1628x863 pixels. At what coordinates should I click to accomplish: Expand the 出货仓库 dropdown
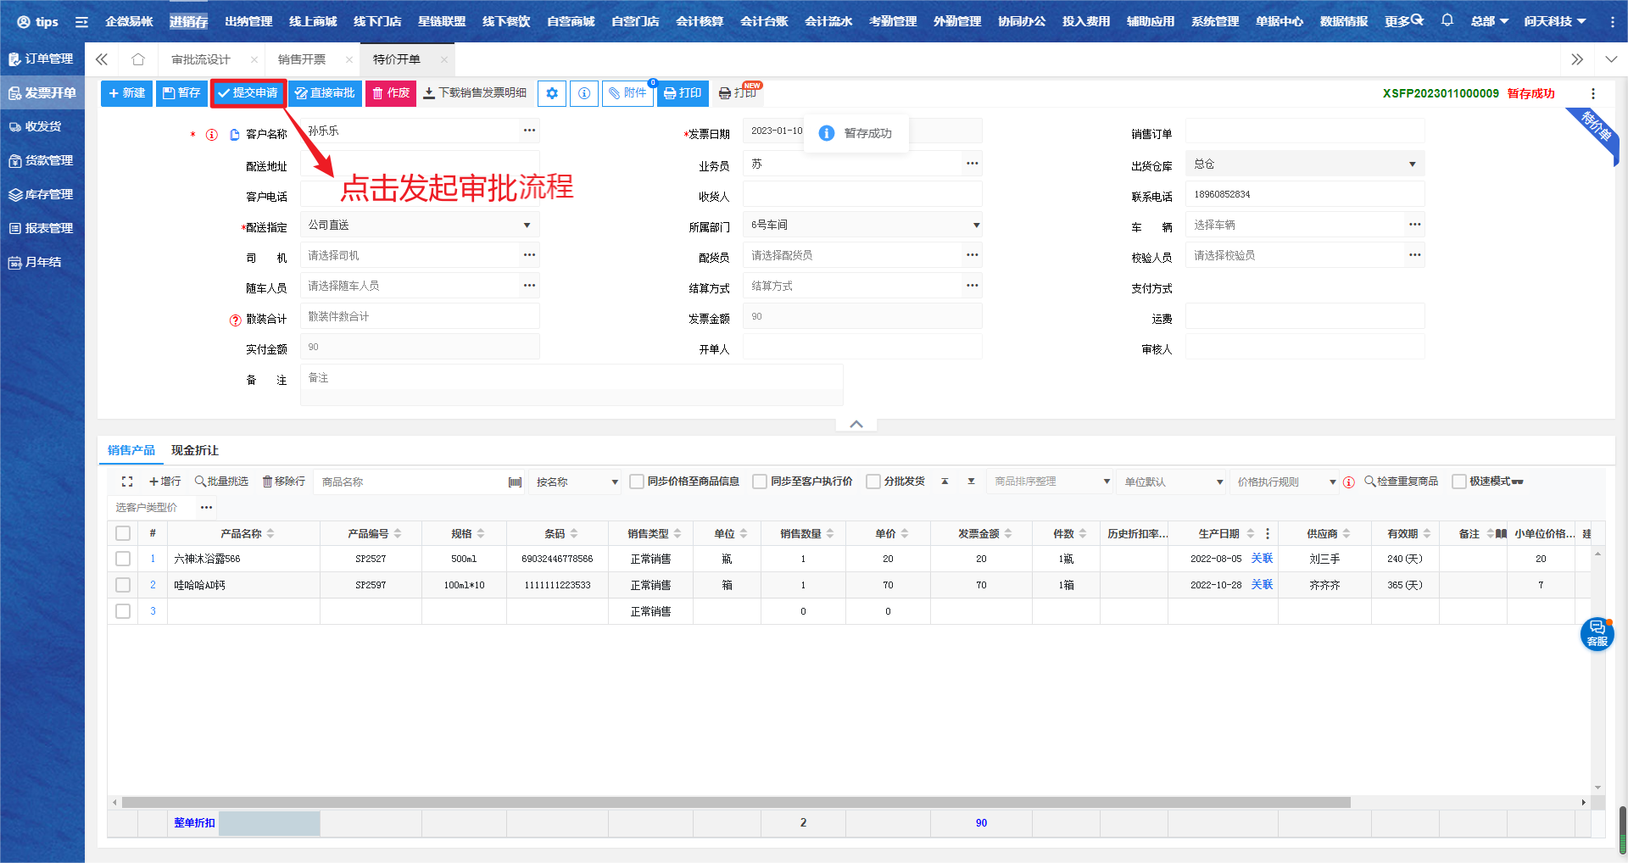pyautogui.click(x=1412, y=164)
